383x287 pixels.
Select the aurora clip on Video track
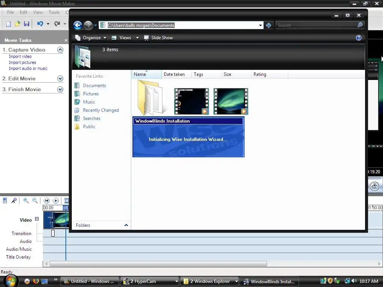click(x=61, y=220)
